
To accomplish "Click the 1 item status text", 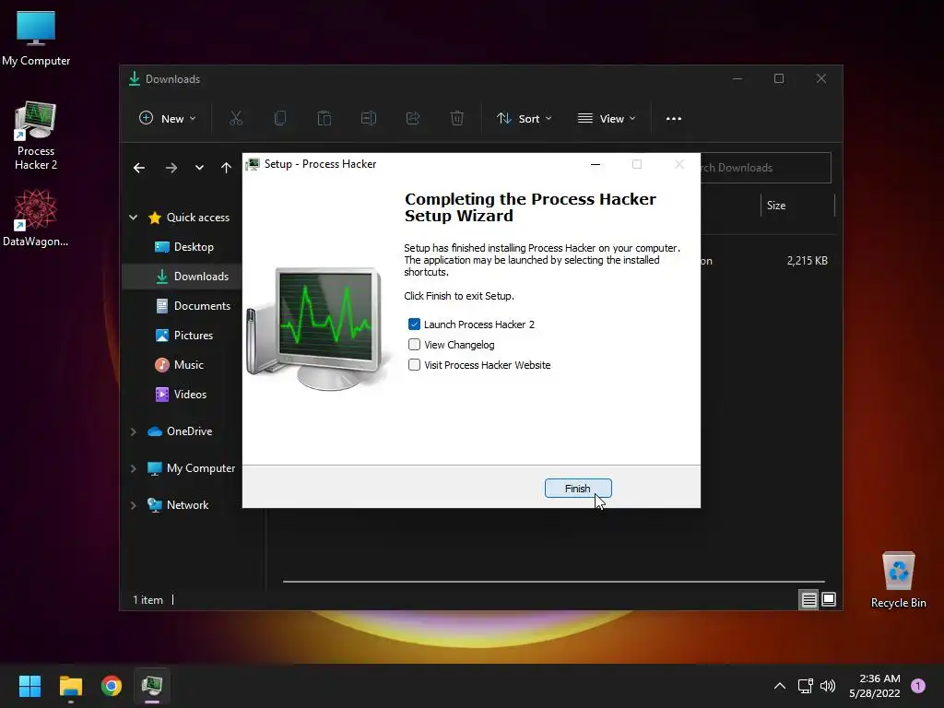I will pyautogui.click(x=147, y=599).
